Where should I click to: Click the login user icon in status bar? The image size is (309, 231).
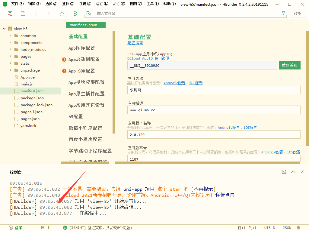tap(11, 228)
